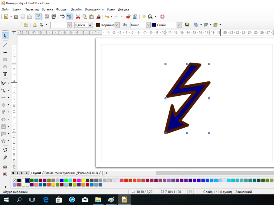The image size is (274, 205).
Task: Pick the yellow swatch in palette
Action: [83, 180]
